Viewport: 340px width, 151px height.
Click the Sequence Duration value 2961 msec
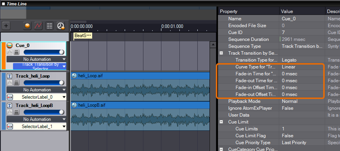(302, 39)
